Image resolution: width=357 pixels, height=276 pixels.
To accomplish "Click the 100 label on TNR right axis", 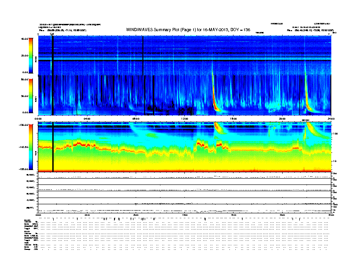I will [335, 133].
